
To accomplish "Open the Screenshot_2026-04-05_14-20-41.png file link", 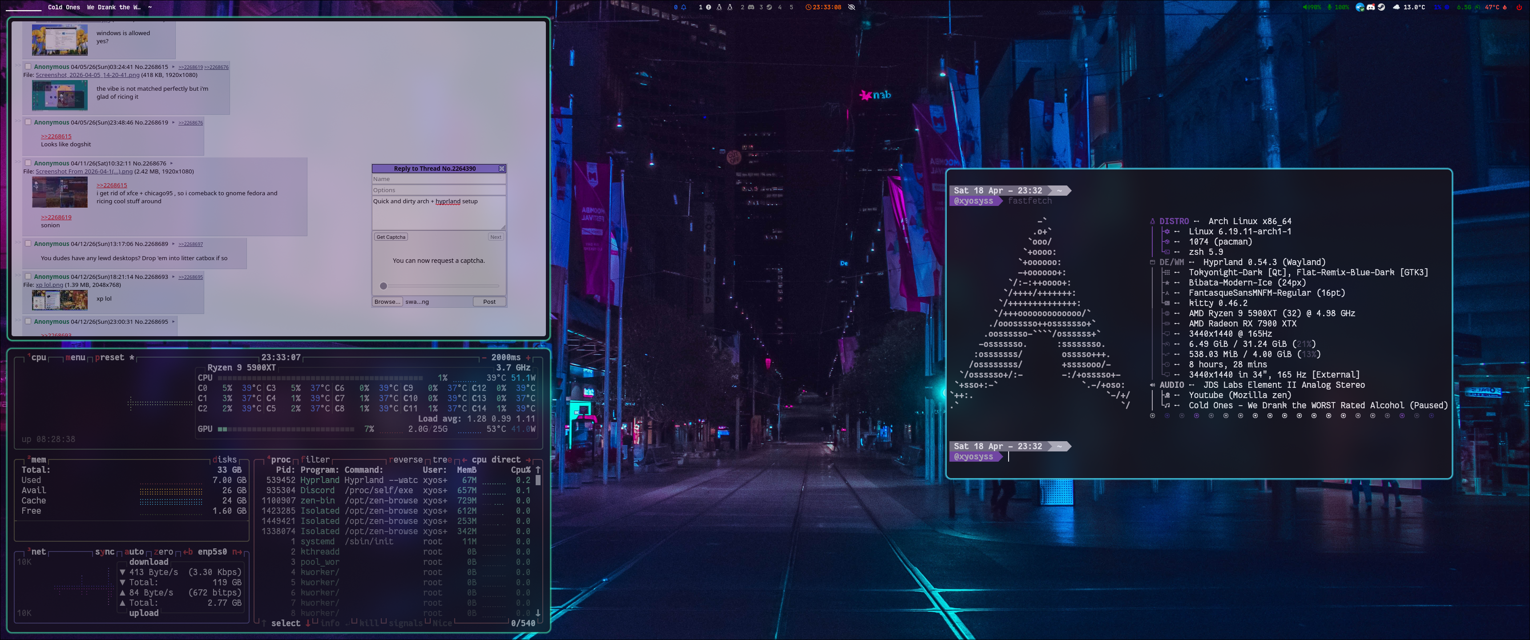I will [87, 75].
